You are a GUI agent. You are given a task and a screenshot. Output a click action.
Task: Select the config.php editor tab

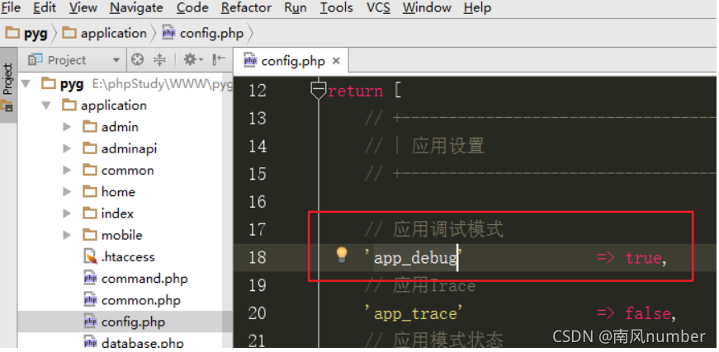click(x=291, y=61)
